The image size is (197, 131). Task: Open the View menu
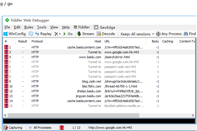coord(54,27)
